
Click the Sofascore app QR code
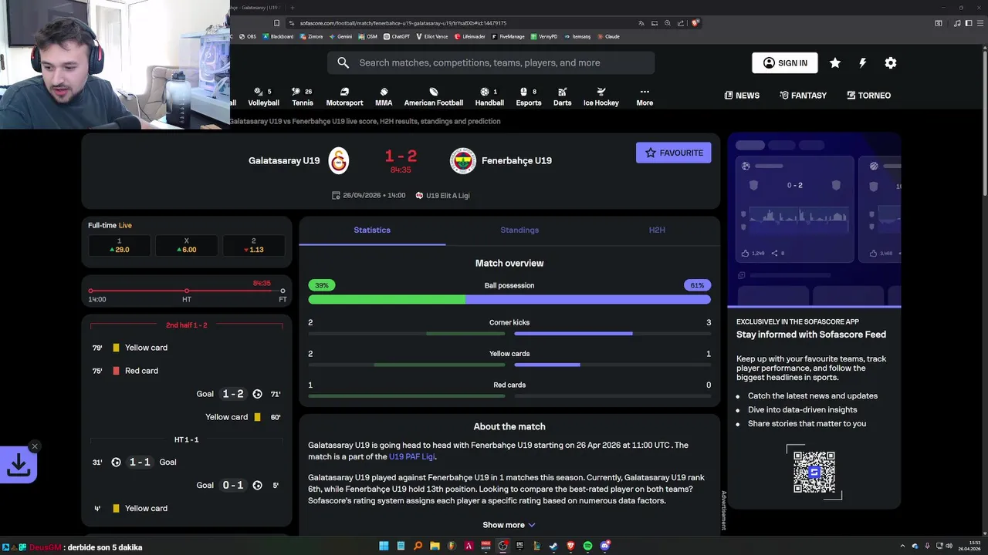click(814, 472)
